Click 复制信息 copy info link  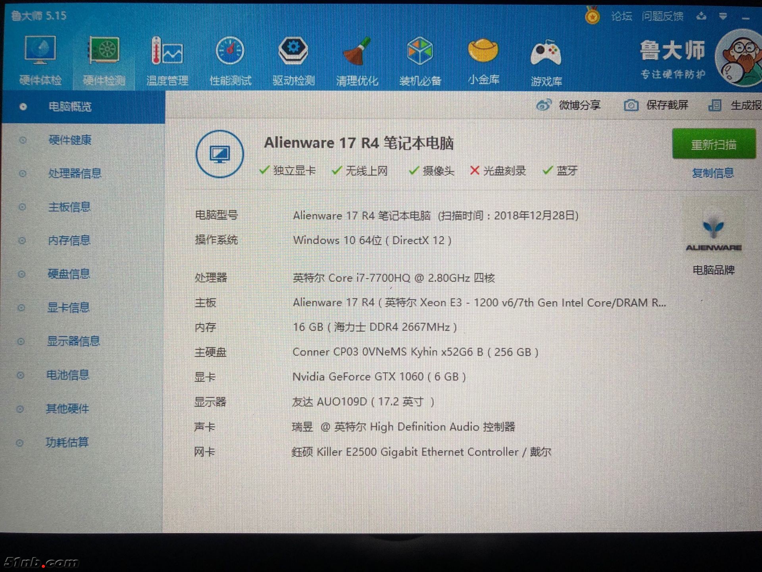point(713,173)
